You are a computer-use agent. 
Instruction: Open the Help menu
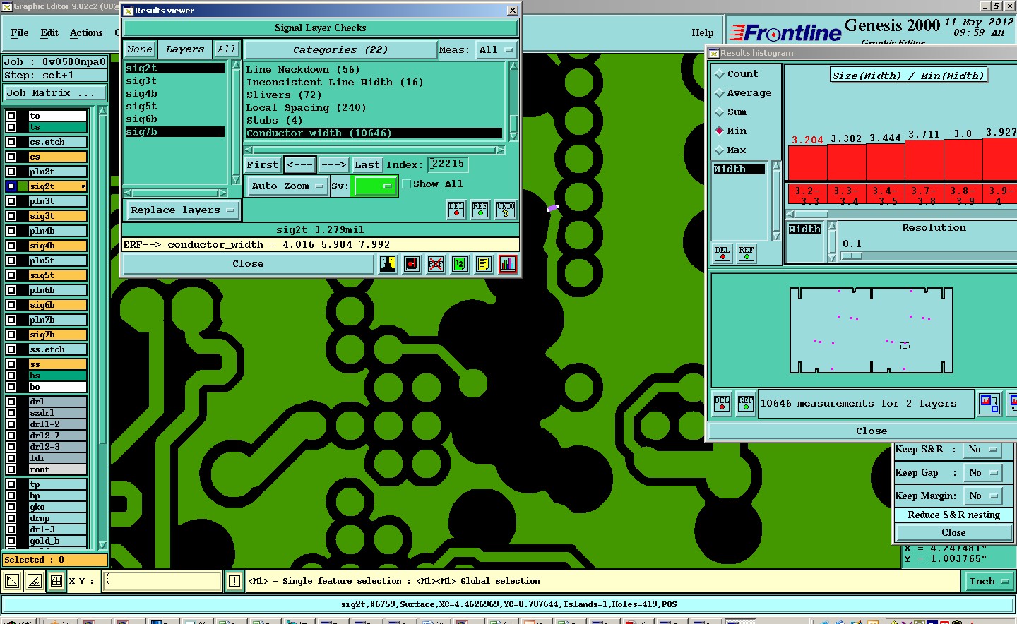click(703, 33)
